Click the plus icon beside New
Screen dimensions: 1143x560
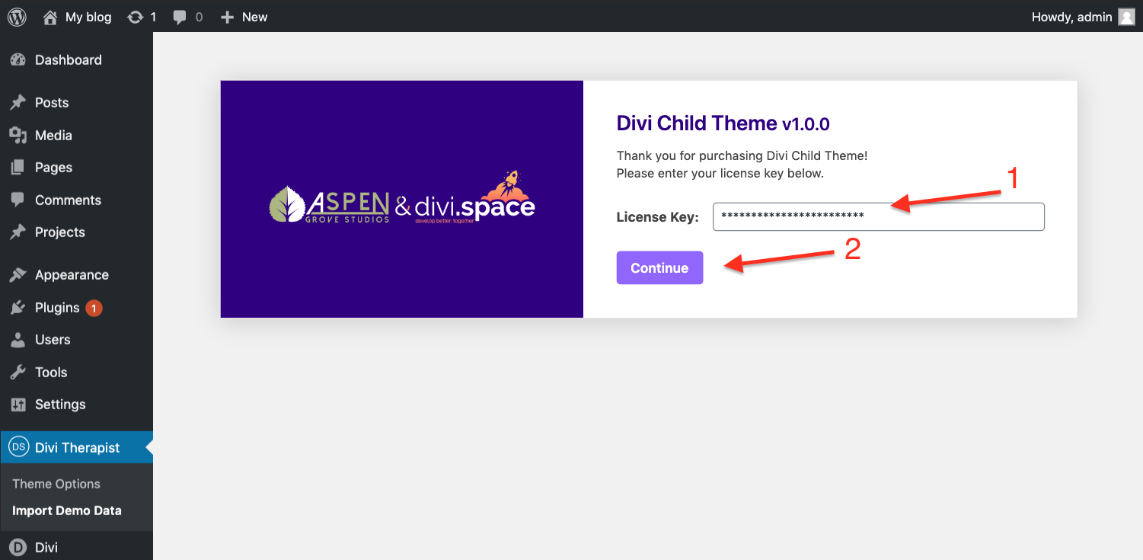227,17
